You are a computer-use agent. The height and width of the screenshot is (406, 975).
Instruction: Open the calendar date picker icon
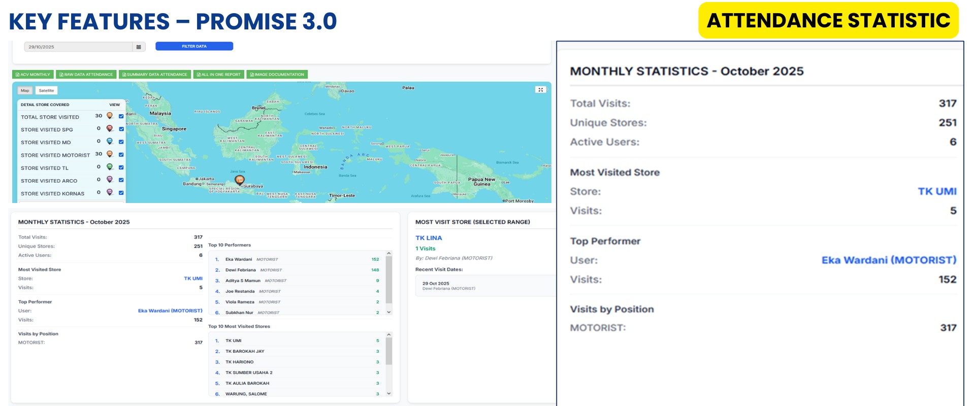click(x=139, y=47)
